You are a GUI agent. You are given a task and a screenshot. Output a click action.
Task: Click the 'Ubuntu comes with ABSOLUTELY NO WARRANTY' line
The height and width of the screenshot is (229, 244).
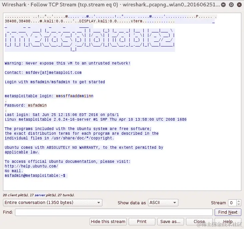pyautogui.click(x=84, y=147)
